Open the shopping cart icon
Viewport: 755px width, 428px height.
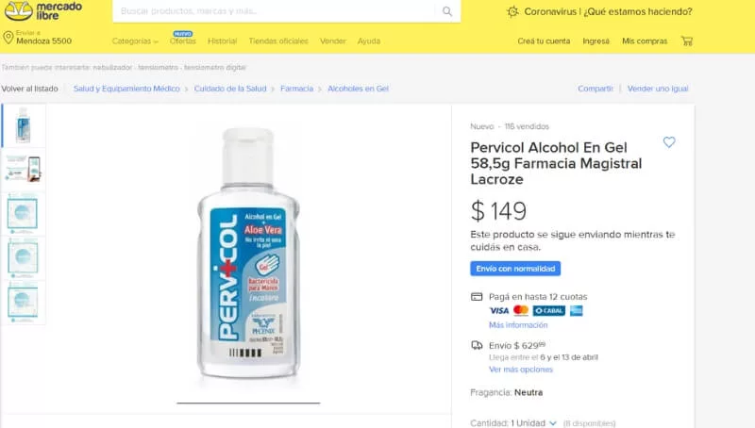pyautogui.click(x=687, y=41)
